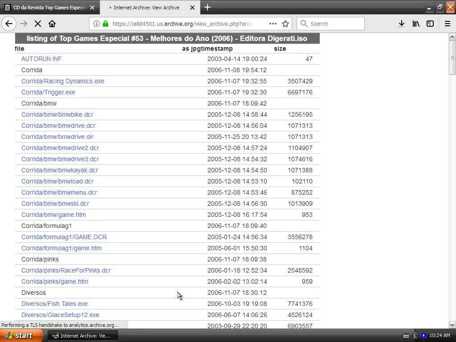Bookmark this page with the star
The width and height of the screenshot is (456, 342).
tap(285, 24)
